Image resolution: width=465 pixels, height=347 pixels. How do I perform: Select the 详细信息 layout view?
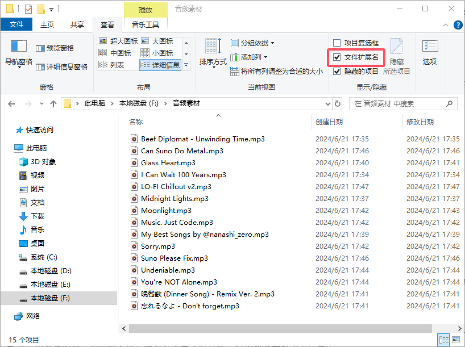(x=160, y=65)
